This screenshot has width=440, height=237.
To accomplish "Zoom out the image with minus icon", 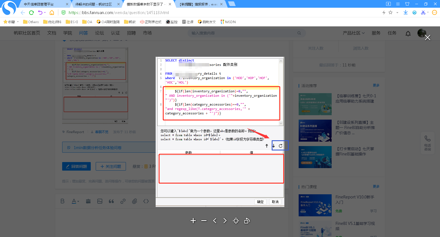I will click(x=204, y=221).
